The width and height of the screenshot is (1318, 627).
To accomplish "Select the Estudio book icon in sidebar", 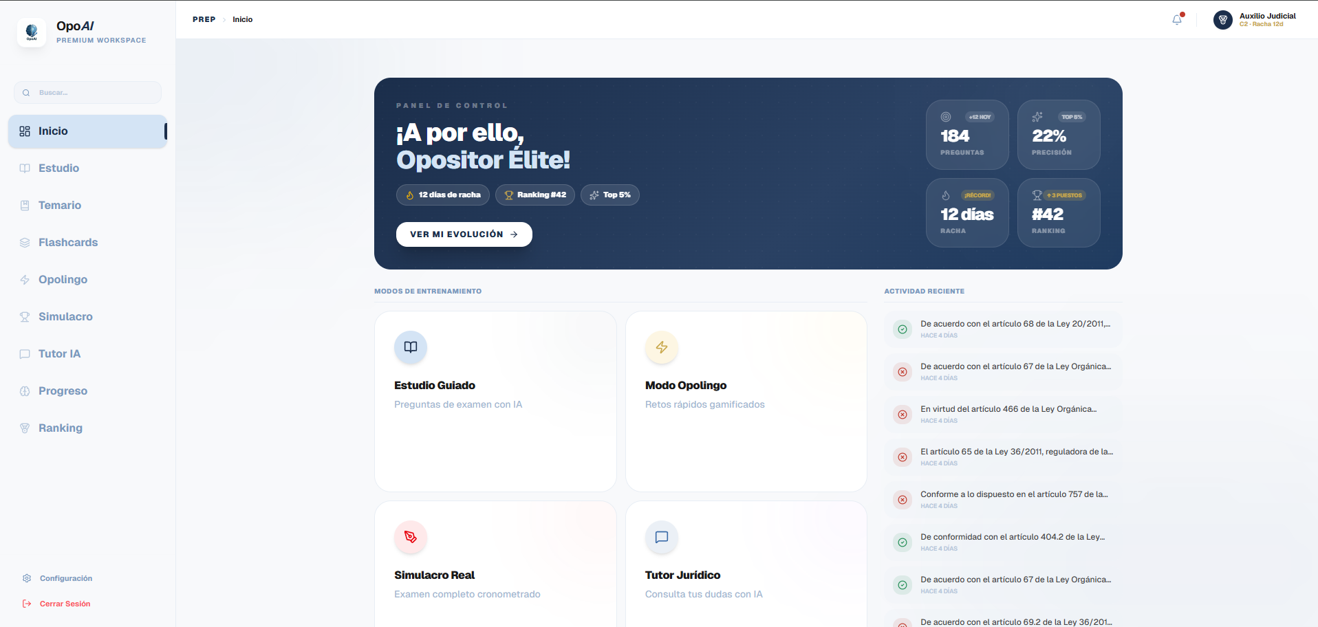I will [x=25, y=168].
